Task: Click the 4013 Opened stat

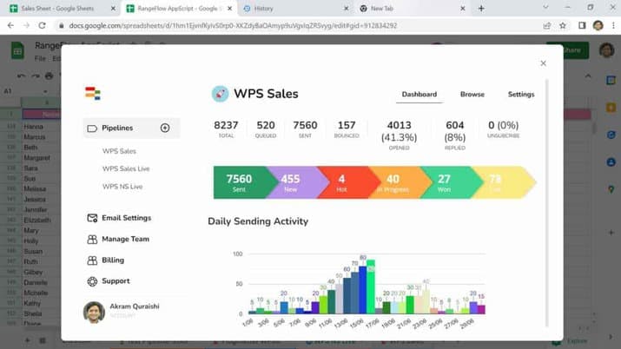Action: (400, 135)
